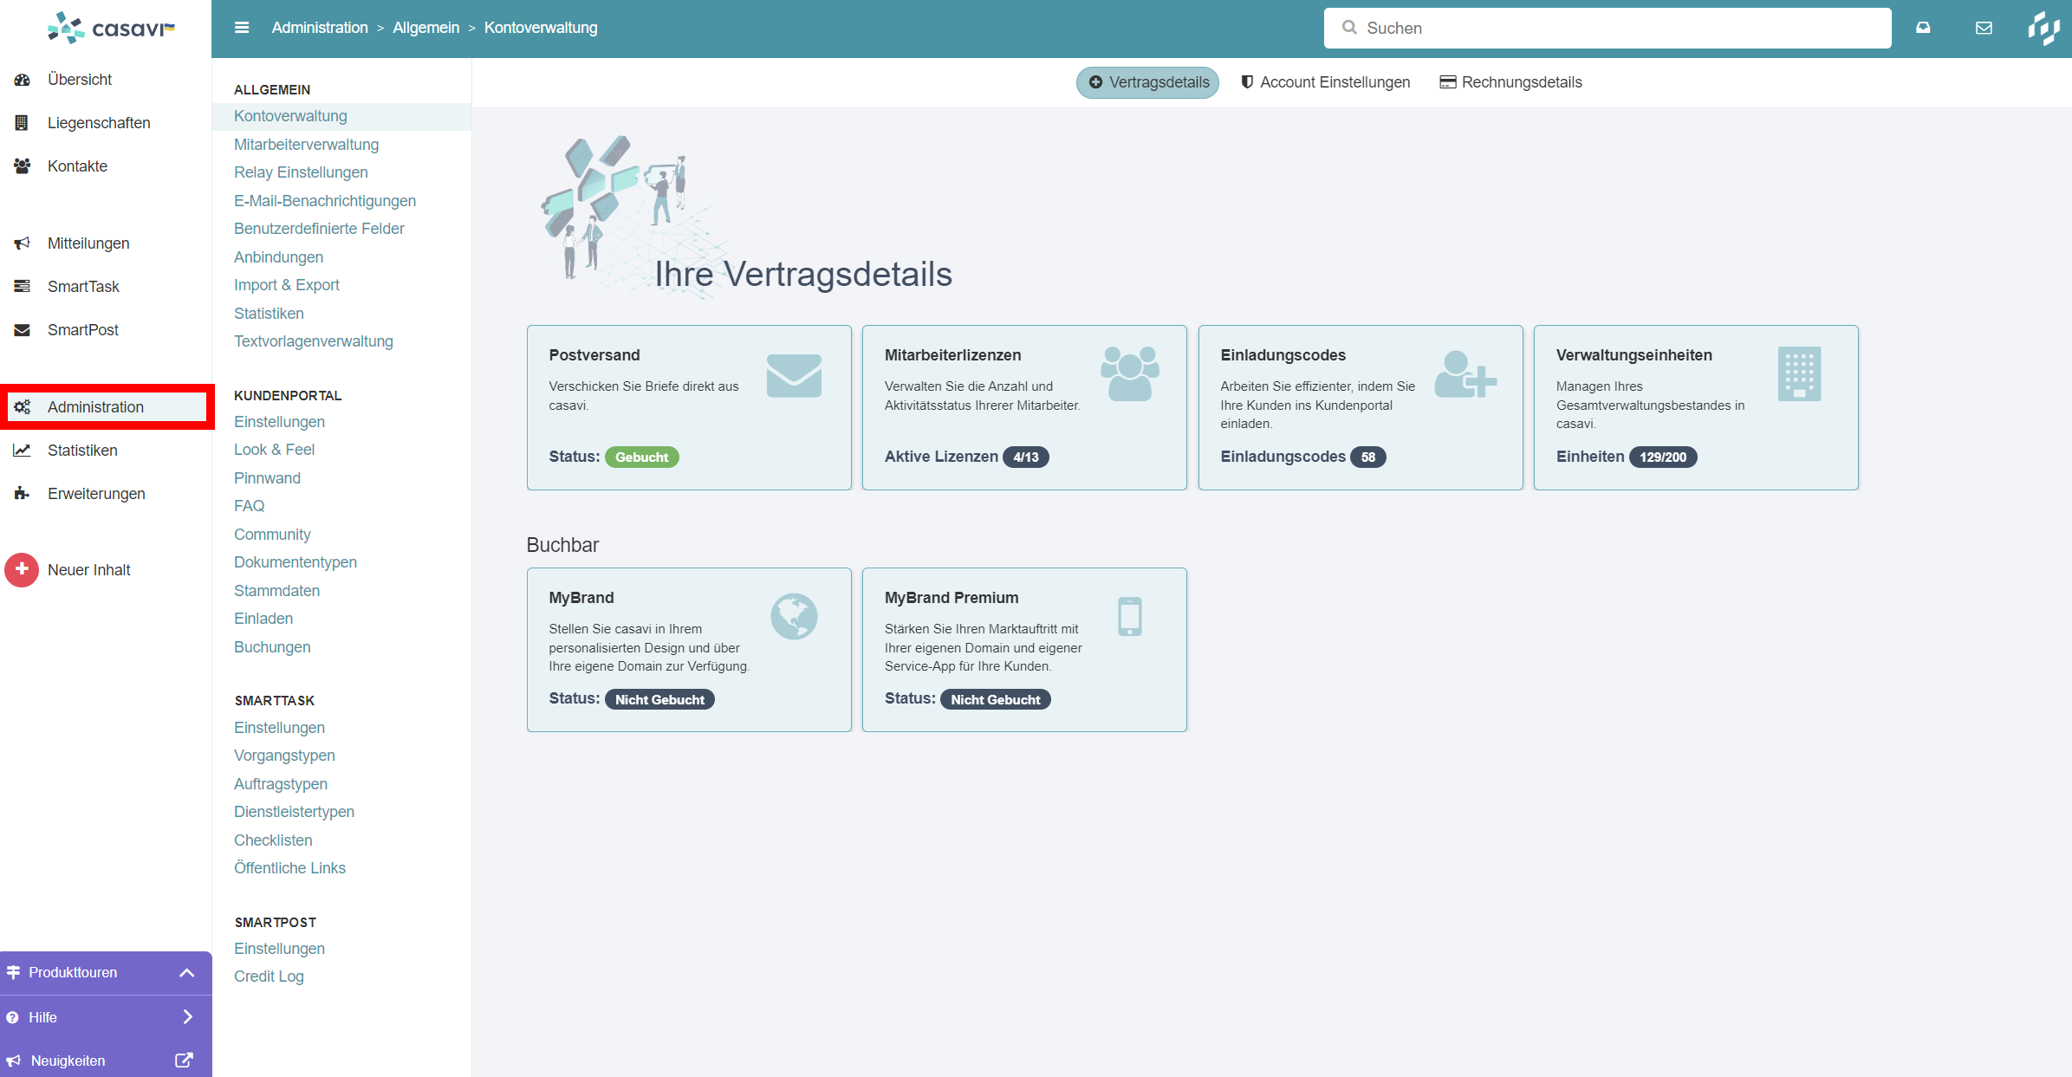Expand the Hilfe section arrow
Screen dimensions: 2072x1077
186,1017
